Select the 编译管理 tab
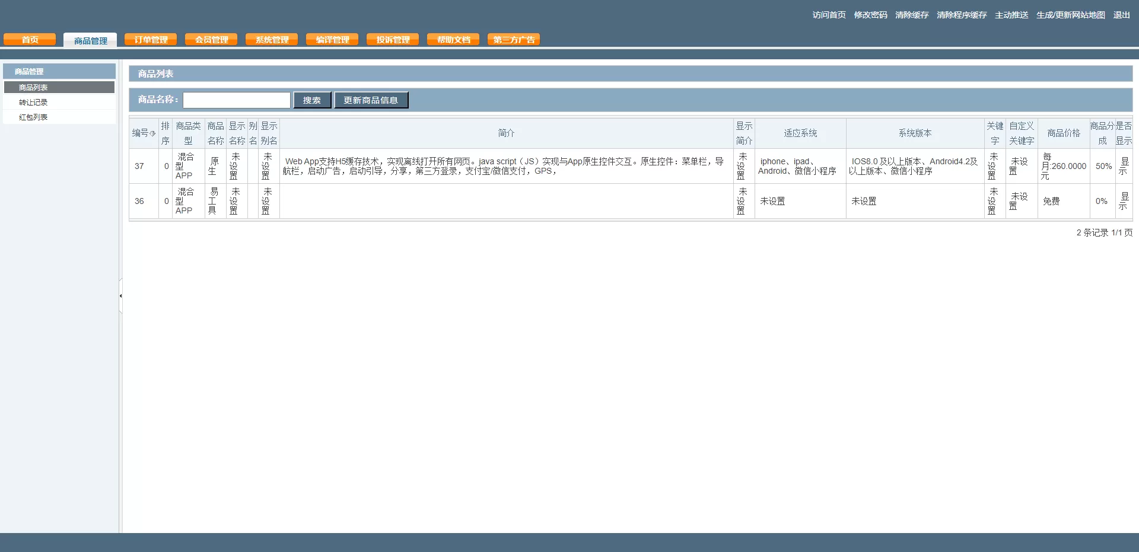Screen dimensions: 1139x552 pos(332,40)
